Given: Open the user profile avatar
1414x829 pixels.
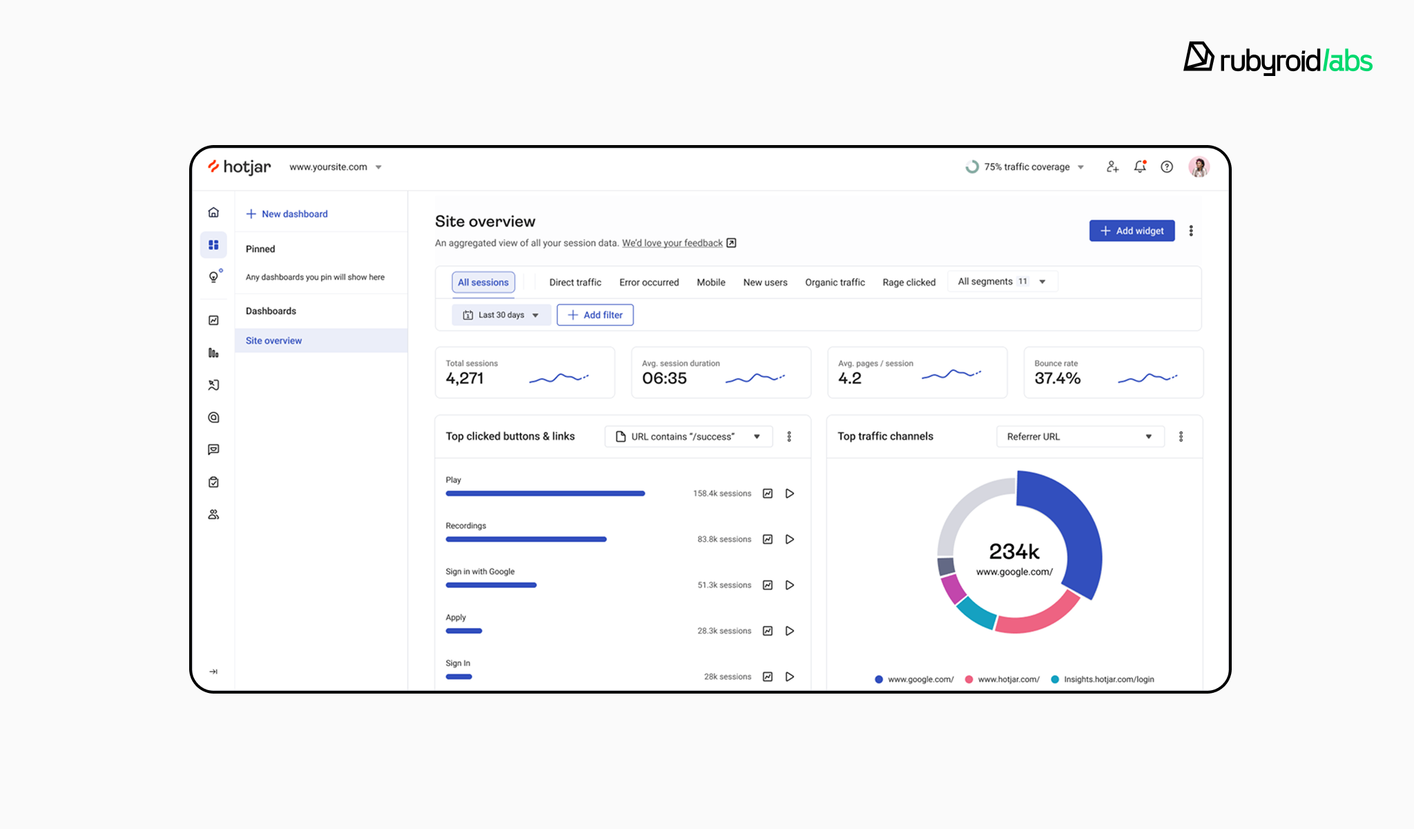Looking at the screenshot, I should coord(1199,166).
